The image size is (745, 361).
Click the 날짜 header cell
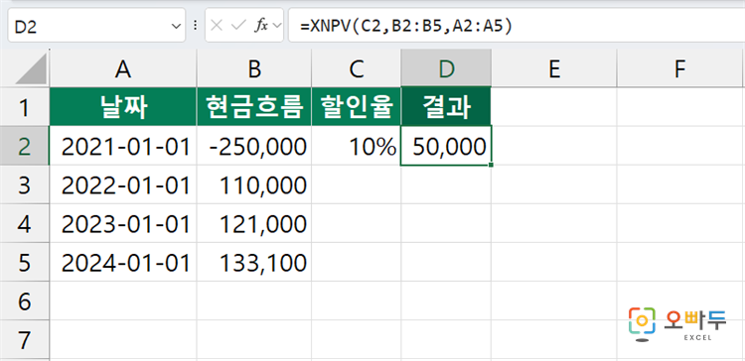tap(123, 107)
